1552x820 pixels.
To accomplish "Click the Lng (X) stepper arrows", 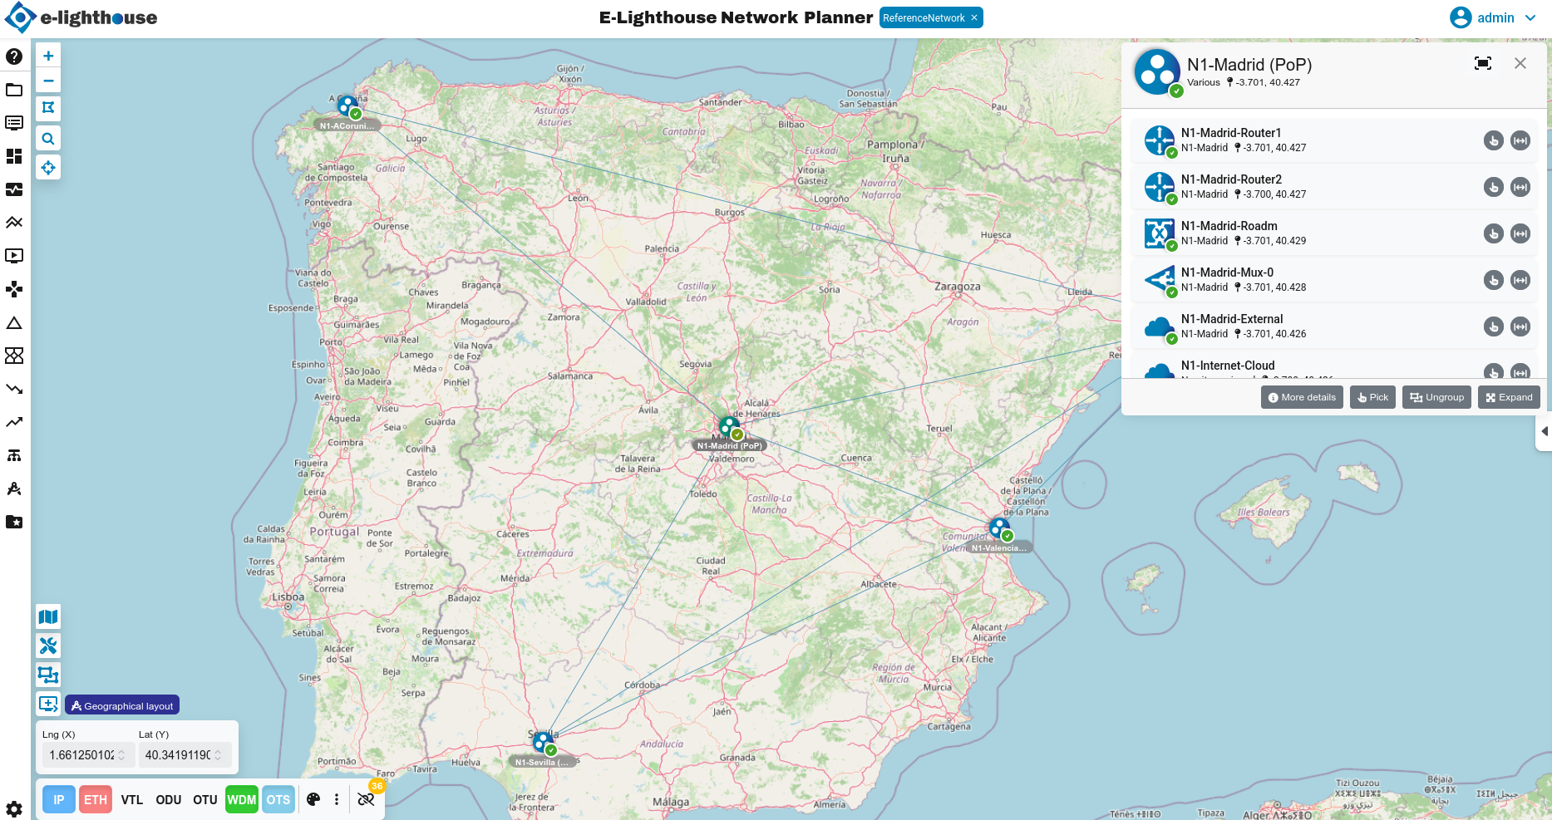I will pyautogui.click(x=121, y=754).
